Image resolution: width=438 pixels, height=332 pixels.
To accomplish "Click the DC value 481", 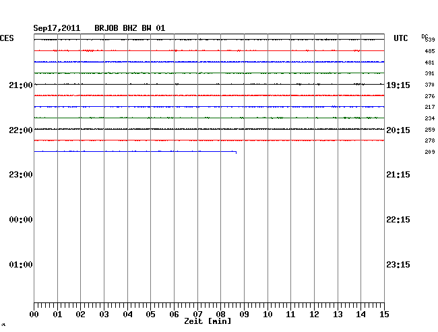I will tap(430, 63).
